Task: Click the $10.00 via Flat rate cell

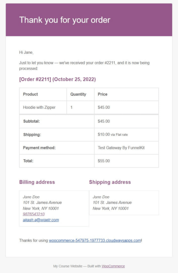Action: coord(113,135)
